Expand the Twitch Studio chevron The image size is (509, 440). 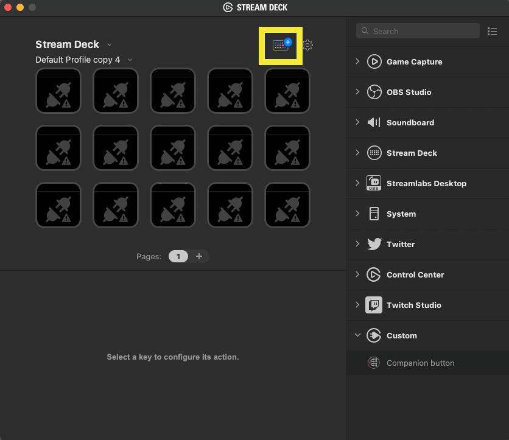tap(357, 305)
